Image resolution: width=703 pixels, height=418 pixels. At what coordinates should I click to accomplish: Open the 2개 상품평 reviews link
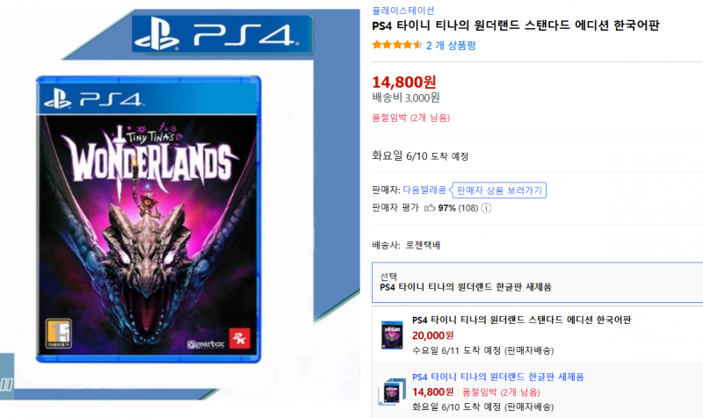coord(451,46)
